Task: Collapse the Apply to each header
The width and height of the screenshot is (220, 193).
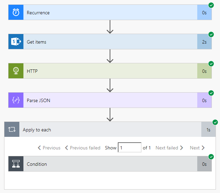Action: 109,130
